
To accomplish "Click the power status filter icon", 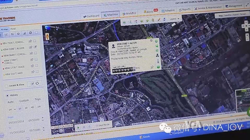I will tap(18, 34).
